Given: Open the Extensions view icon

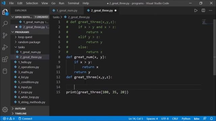Looking at the screenshot, I should pyautogui.click(x=5, y=59).
